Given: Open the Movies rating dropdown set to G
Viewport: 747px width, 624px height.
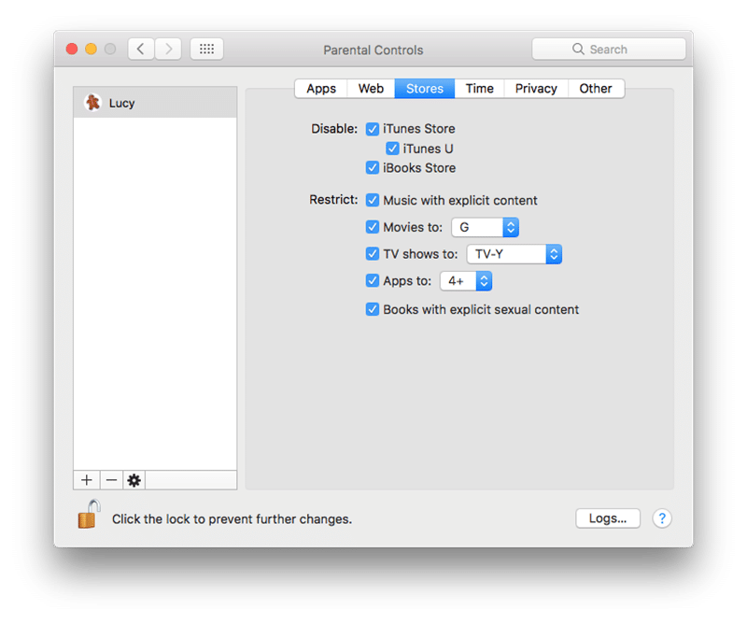Looking at the screenshot, I should coord(485,227).
